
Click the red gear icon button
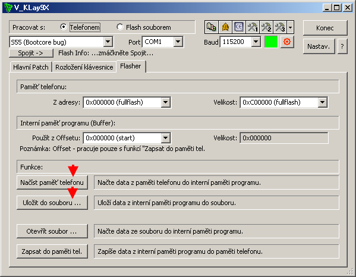[x=287, y=42]
